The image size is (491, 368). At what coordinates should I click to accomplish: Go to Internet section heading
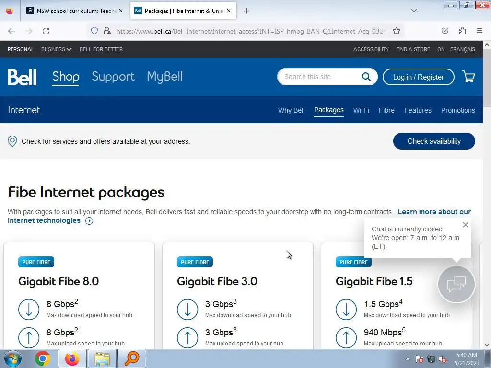[24, 110]
